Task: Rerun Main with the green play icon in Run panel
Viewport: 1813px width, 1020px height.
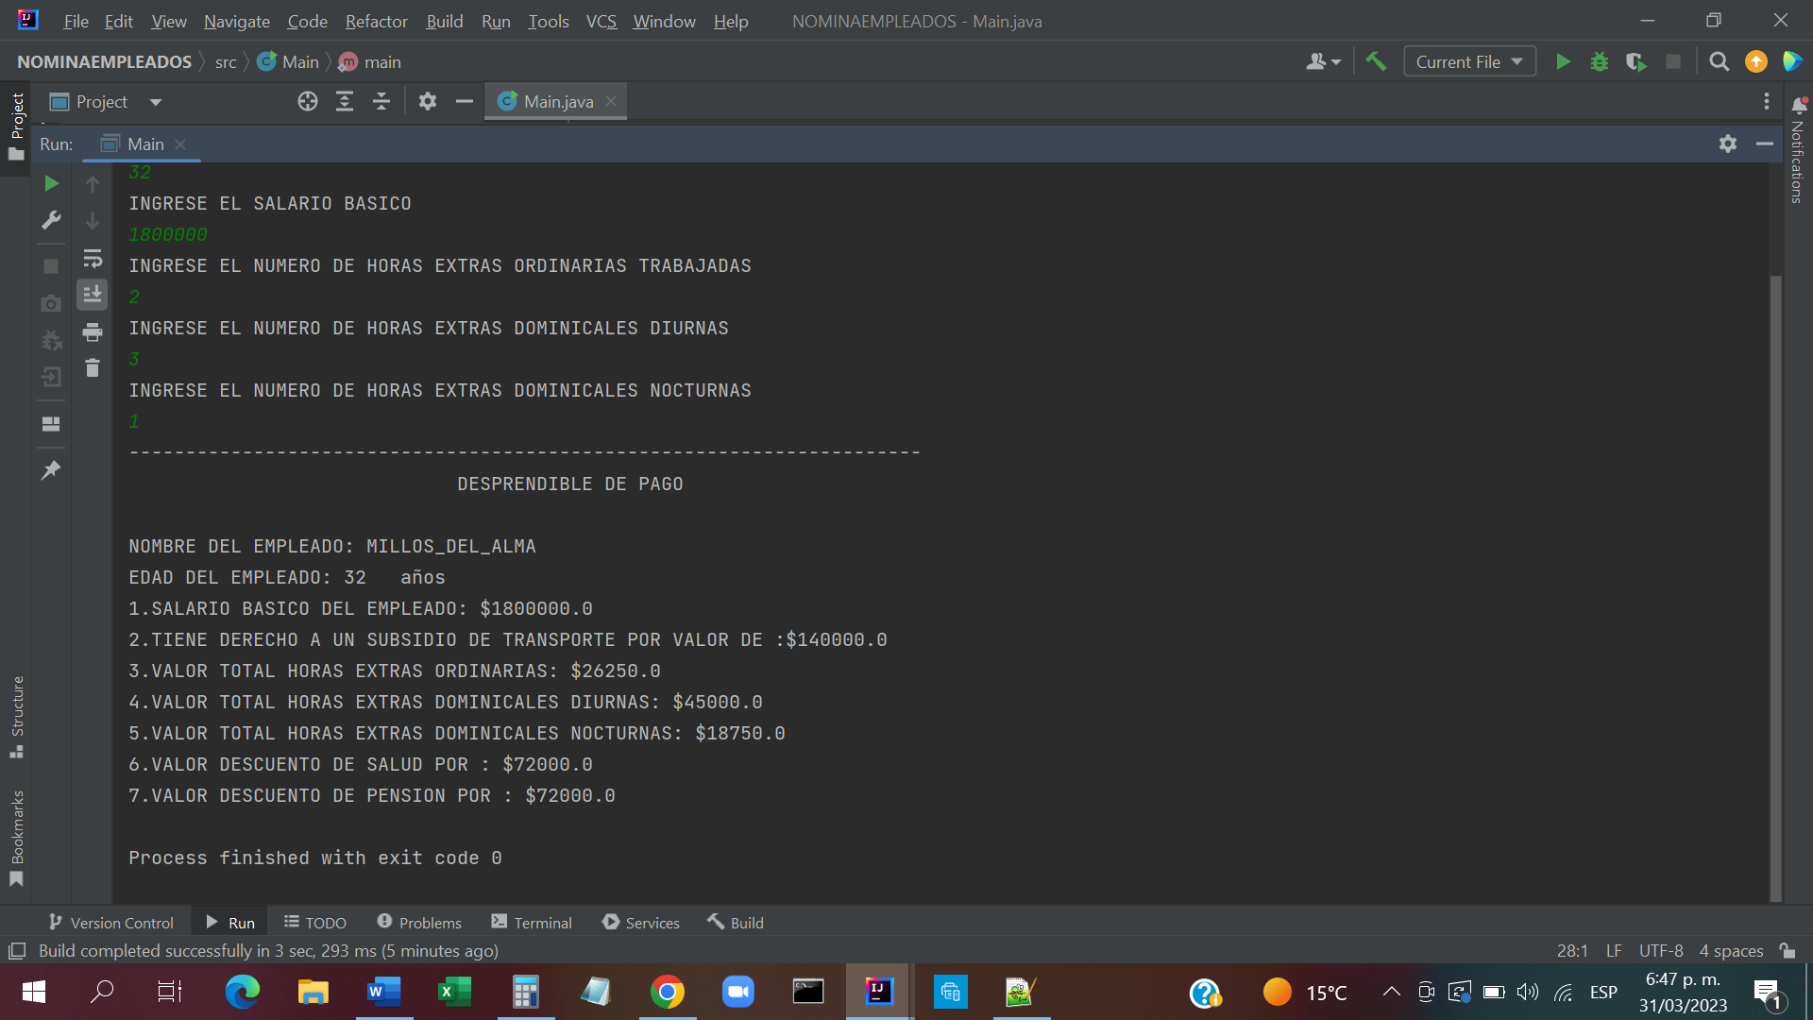Action: 52,183
